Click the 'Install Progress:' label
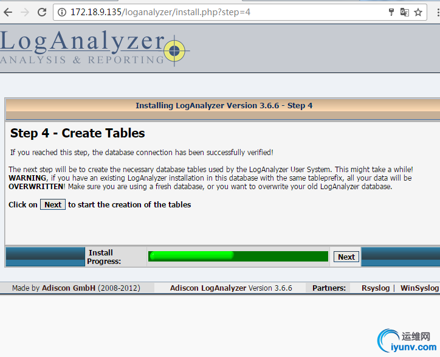This screenshot has width=440, height=357. click(x=104, y=257)
